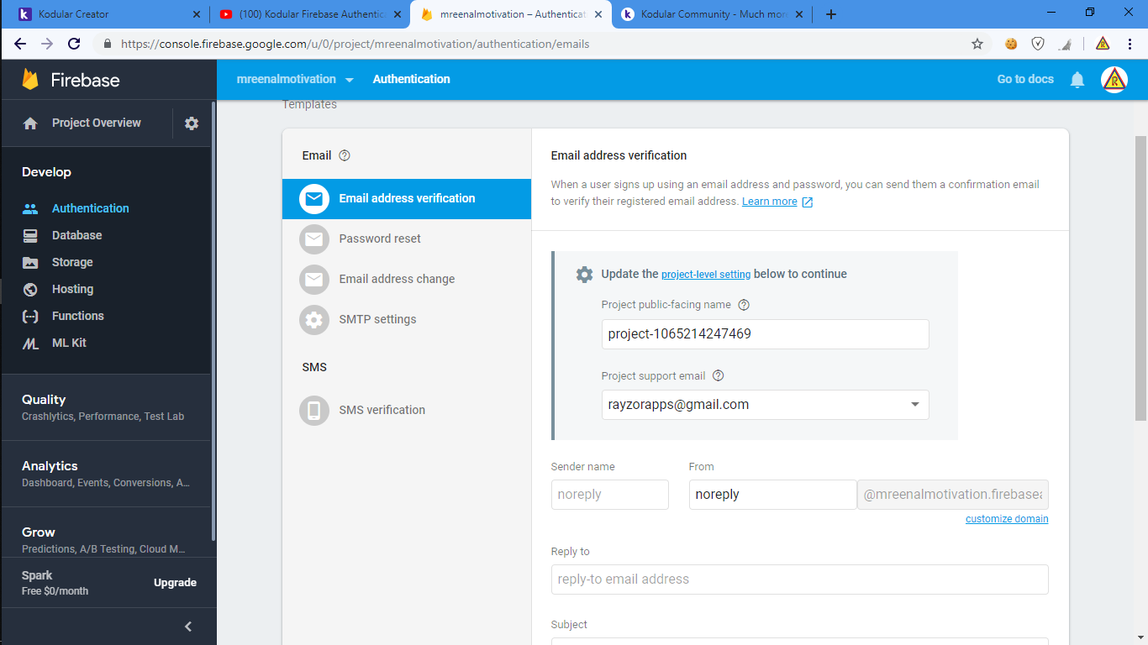
Task: Open notifications bell icon
Action: coord(1077,80)
